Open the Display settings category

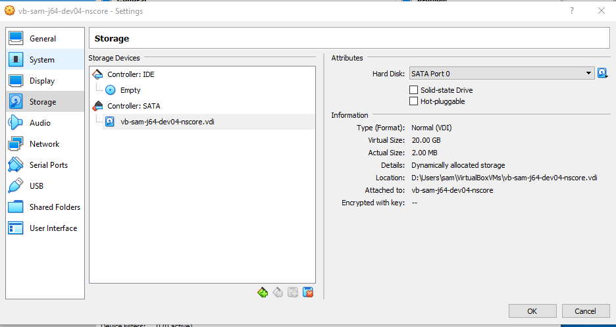[x=45, y=81]
